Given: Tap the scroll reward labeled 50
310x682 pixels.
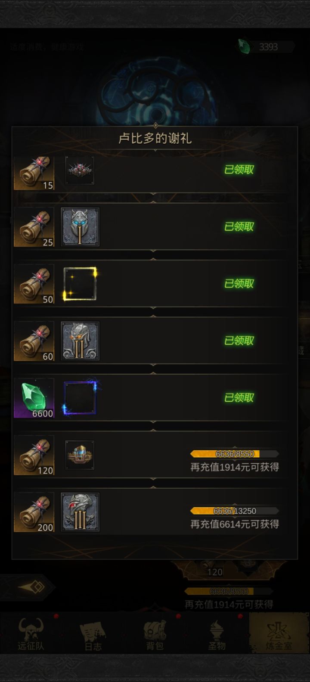Looking at the screenshot, I should tap(34, 284).
